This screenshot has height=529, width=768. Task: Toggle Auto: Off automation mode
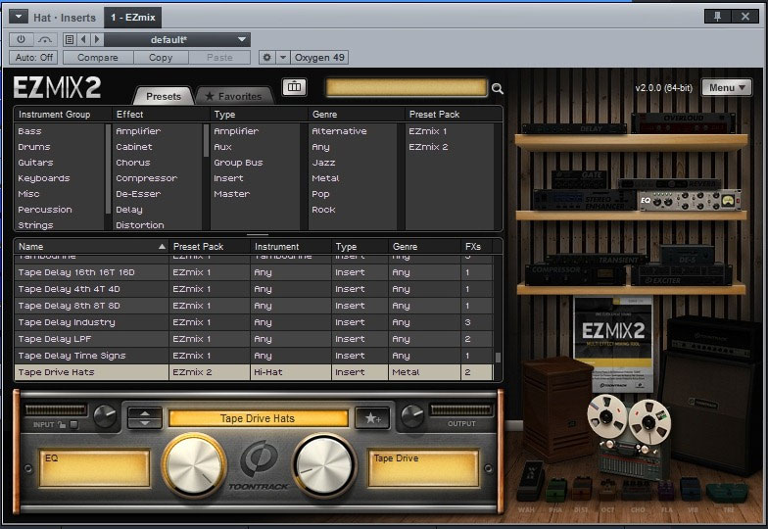[33, 57]
